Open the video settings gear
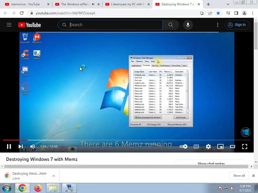 click(x=208, y=147)
